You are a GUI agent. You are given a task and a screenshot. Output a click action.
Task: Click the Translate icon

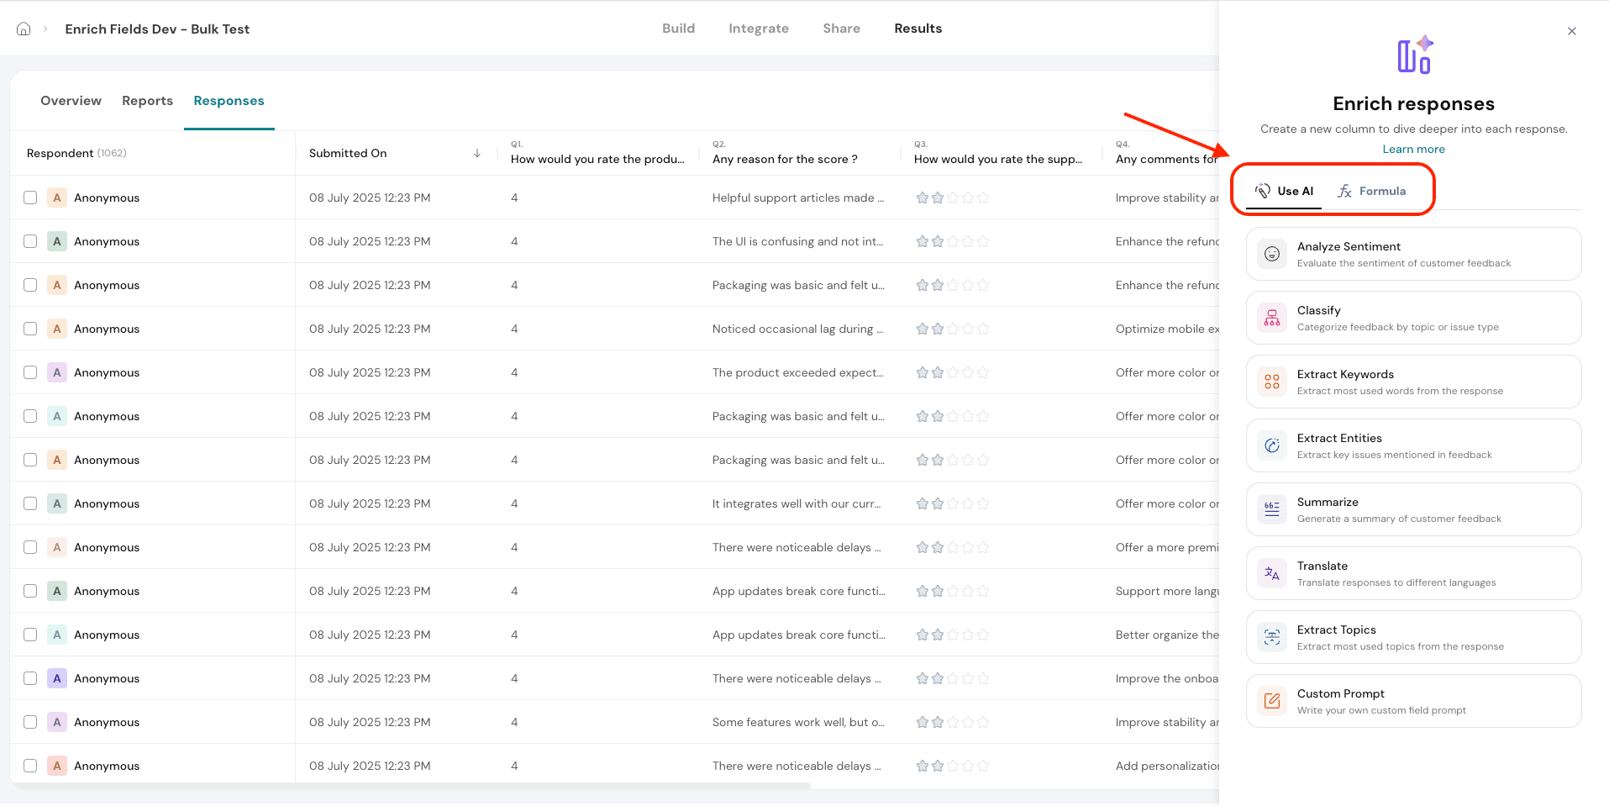click(x=1272, y=573)
